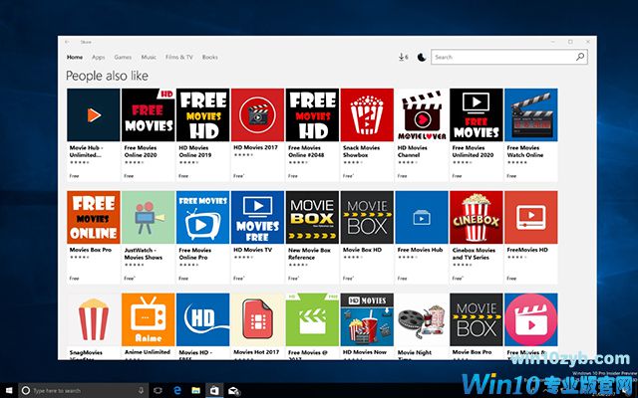Open Snack Movies Showbox popcorn icon
638x398 pixels.
pos(367,115)
